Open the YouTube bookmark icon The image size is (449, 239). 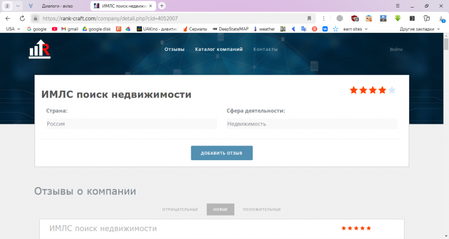click(x=54, y=29)
